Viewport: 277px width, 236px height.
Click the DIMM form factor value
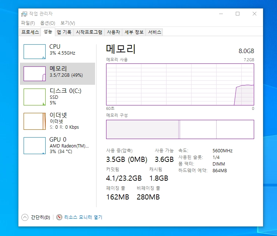219,164
